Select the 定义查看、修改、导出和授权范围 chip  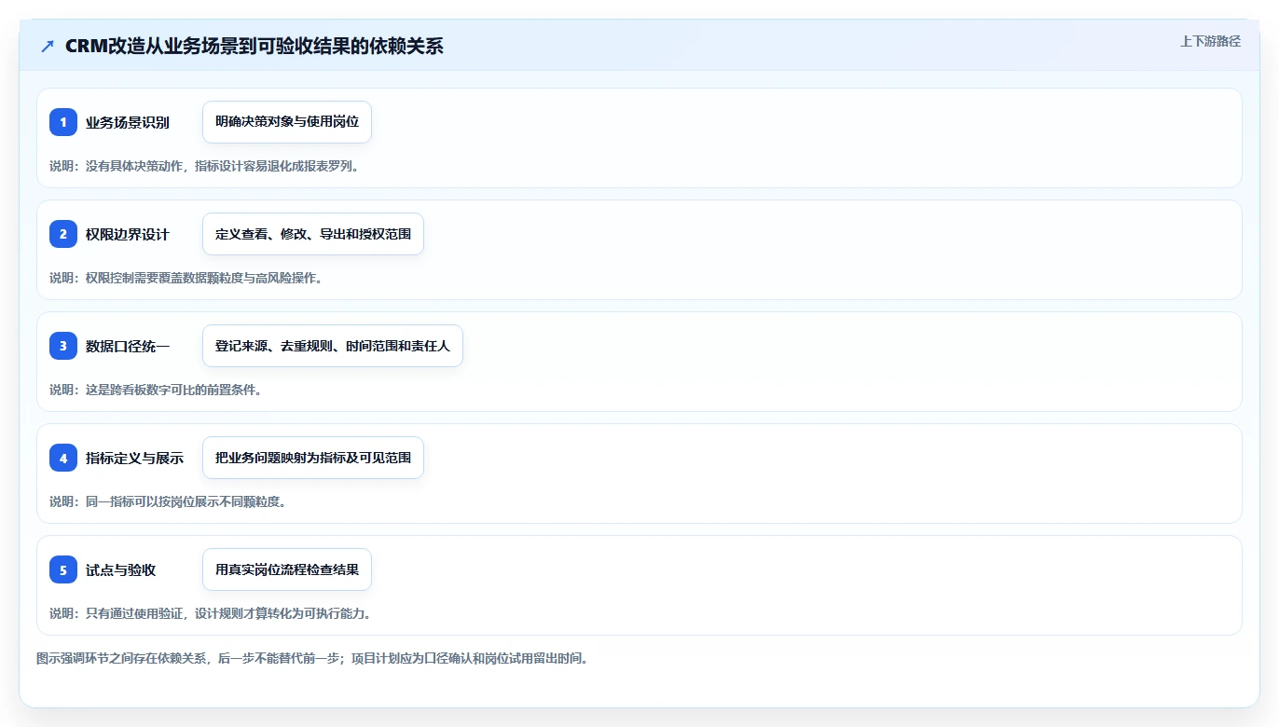[313, 234]
